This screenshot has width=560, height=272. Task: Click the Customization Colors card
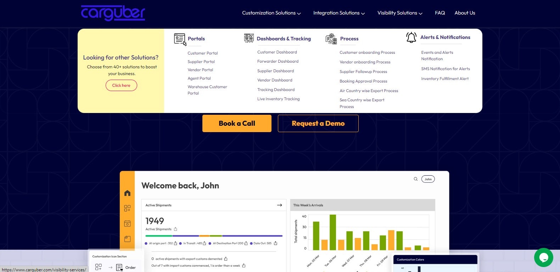point(435,263)
